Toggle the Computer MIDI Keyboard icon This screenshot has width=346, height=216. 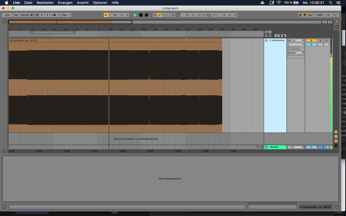pos(305,15)
